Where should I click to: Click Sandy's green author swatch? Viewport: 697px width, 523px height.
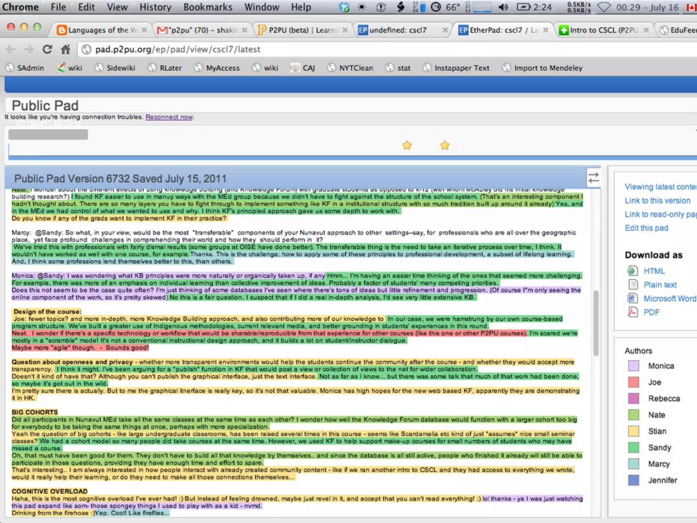[x=633, y=447]
